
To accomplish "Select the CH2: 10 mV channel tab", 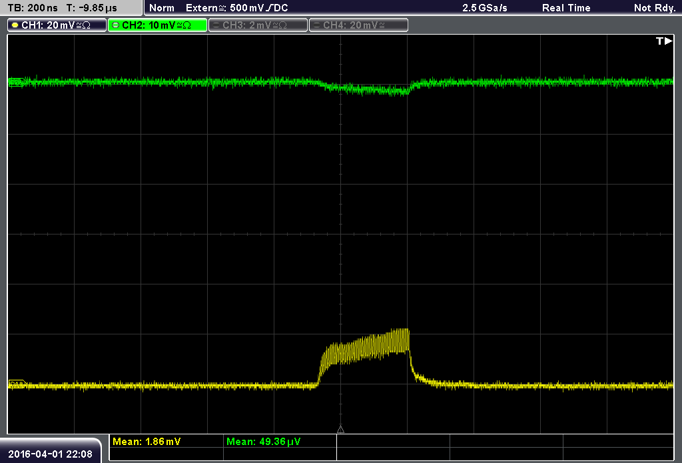I will (x=157, y=25).
